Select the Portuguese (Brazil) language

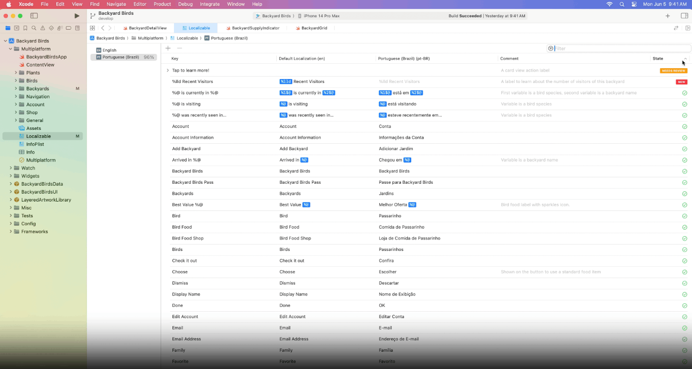point(124,57)
